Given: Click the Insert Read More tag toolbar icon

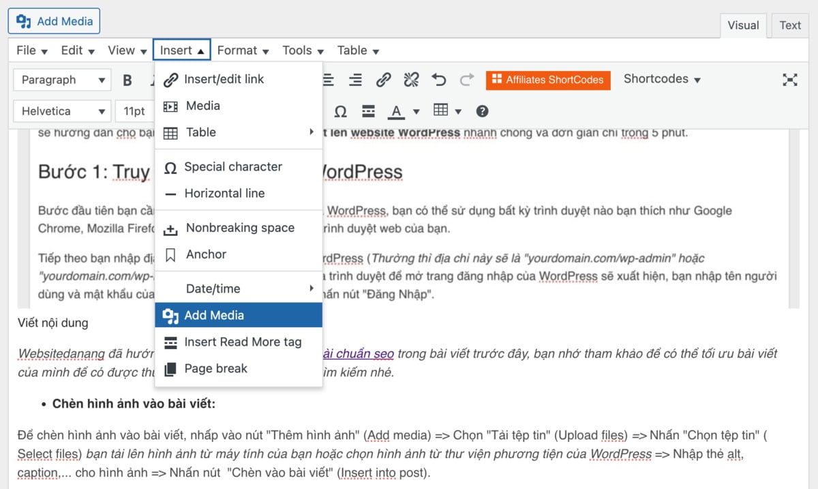Looking at the screenshot, I should 368,111.
